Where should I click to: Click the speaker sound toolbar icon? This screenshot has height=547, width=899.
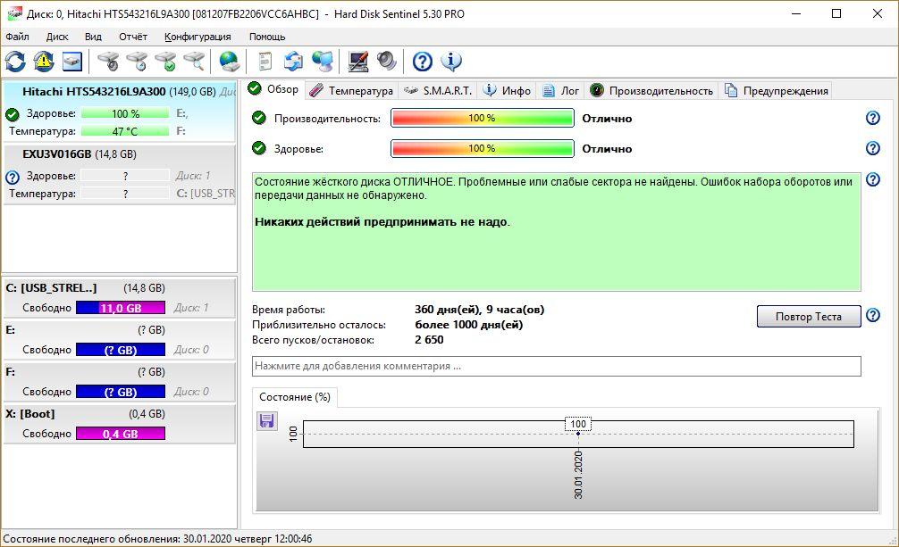[x=386, y=62]
